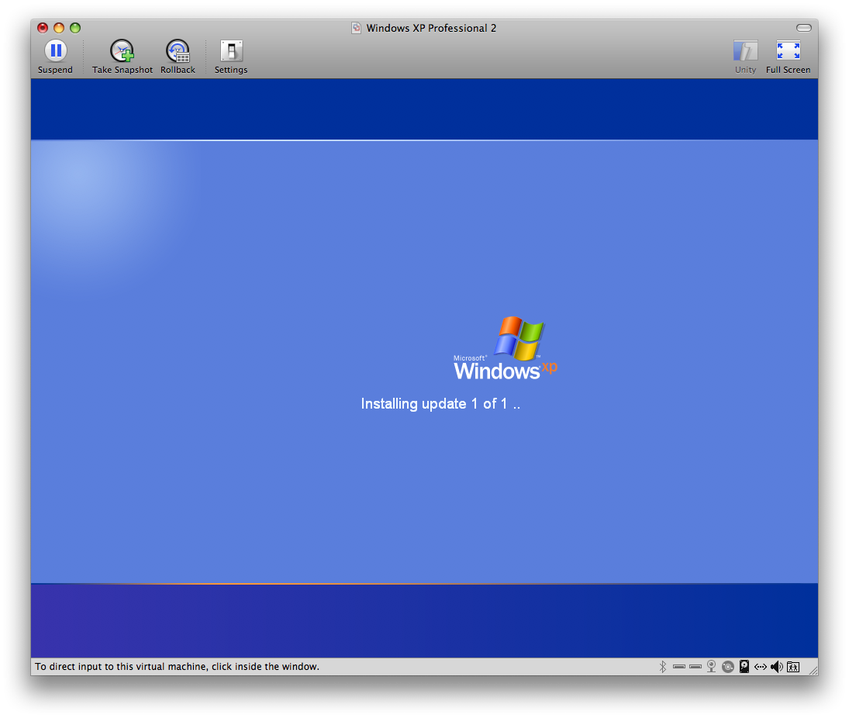This screenshot has height=718, width=849.
Task: Open the virtual machine Settings
Action: click(x=230, y=57)
